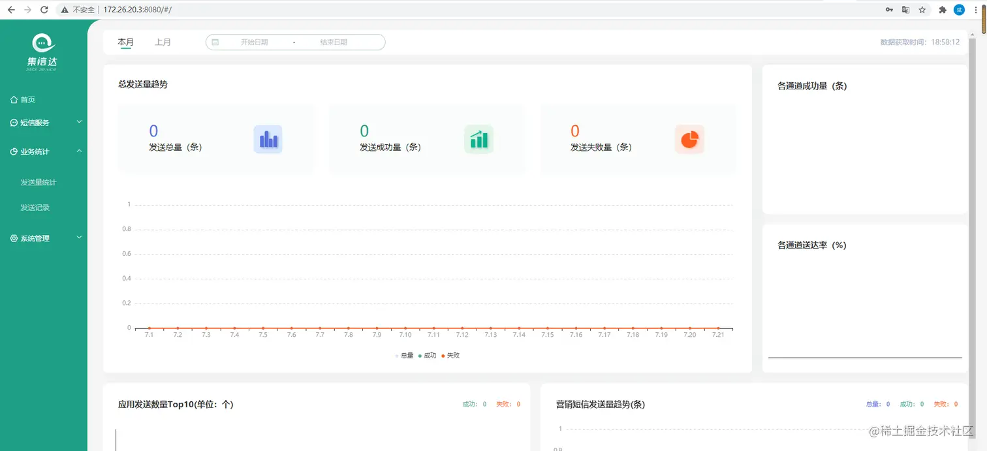Collapse the 业务统计 submenu chevron
Viewport: 987px width, 451px height.
click(x=79, y=151)
